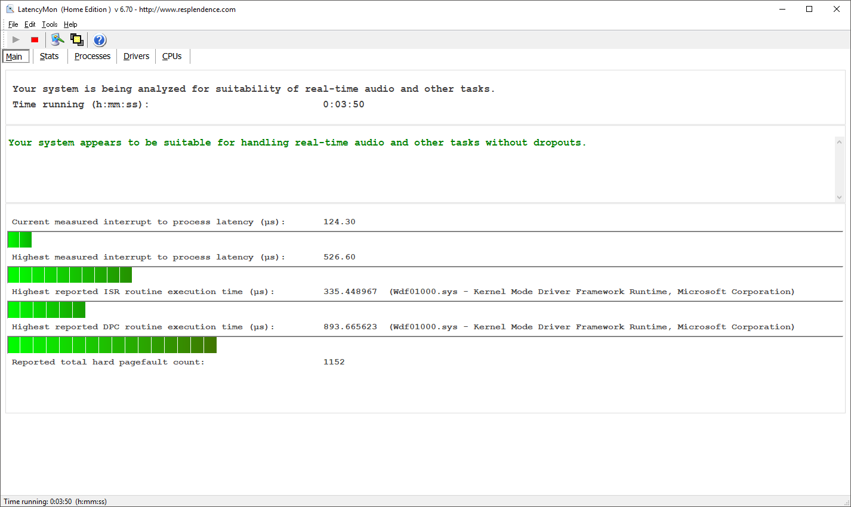Switch to the CPUs tab
The height and width of the screenshot is (507, 851).
click(x=172, y=56)
